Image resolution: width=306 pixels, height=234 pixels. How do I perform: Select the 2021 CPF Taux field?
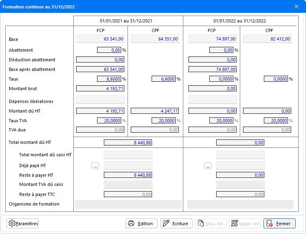click(x=164, y=79)
